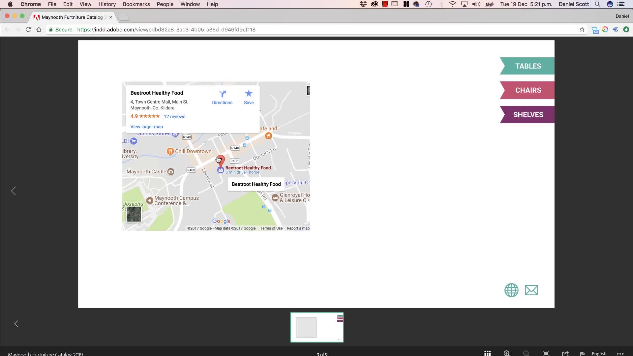Open the Dropbox menu bar icon

pos(363,4)
